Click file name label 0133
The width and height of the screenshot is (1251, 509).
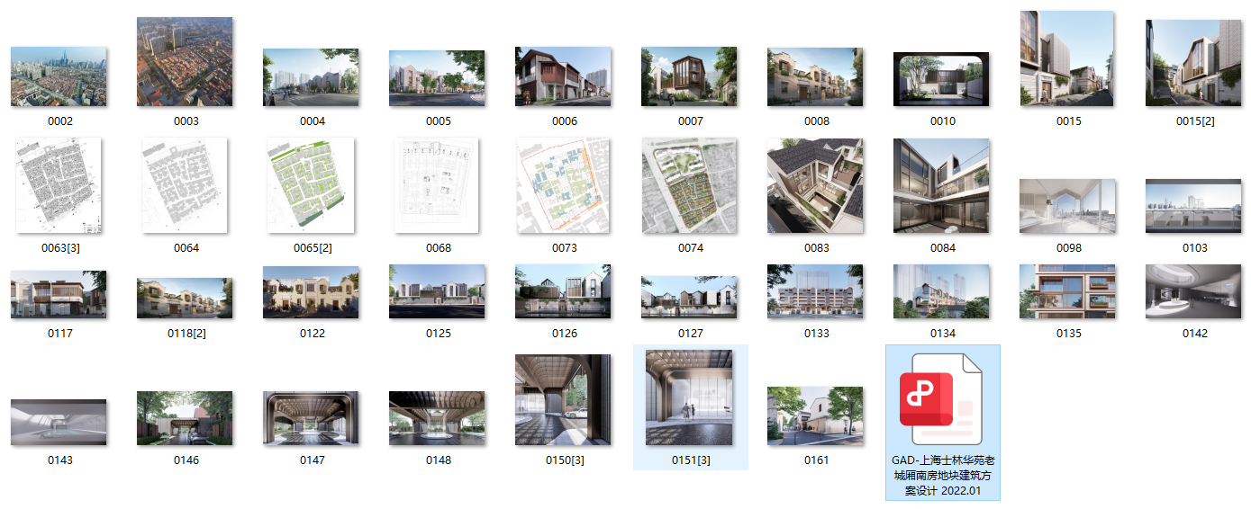tap(817, 334)
